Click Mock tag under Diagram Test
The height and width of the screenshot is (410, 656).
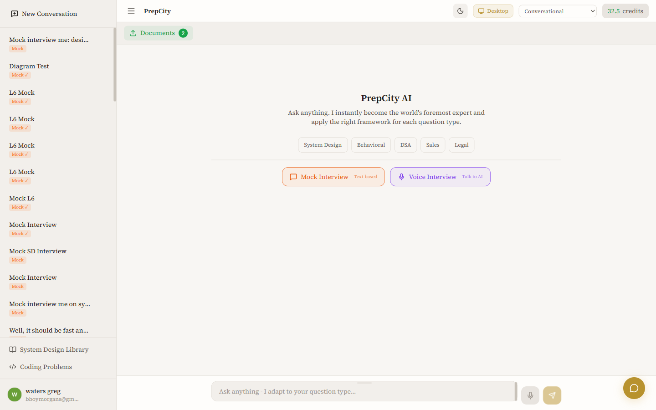(20, 75)
